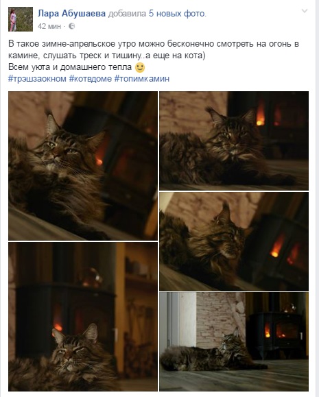This screenshot has width=319, height=397.
Task: Open the #топимкамин hashtag
Action: 142,78
